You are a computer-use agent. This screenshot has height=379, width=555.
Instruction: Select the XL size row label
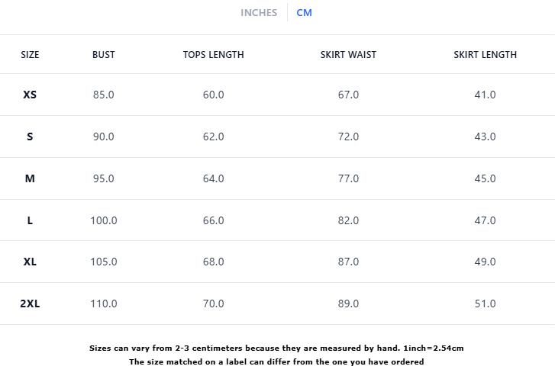(x=30, y=262)
